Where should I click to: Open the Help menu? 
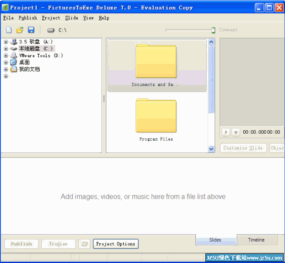point(104,18)
